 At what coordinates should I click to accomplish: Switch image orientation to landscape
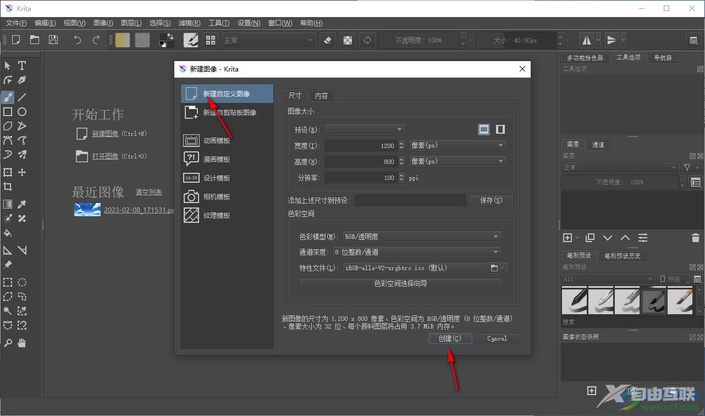(x=484, y=129)
